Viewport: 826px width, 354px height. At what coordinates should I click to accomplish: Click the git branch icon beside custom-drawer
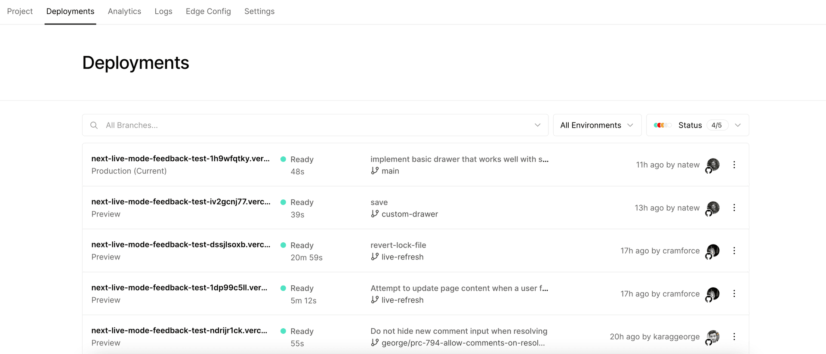(375, 214)
